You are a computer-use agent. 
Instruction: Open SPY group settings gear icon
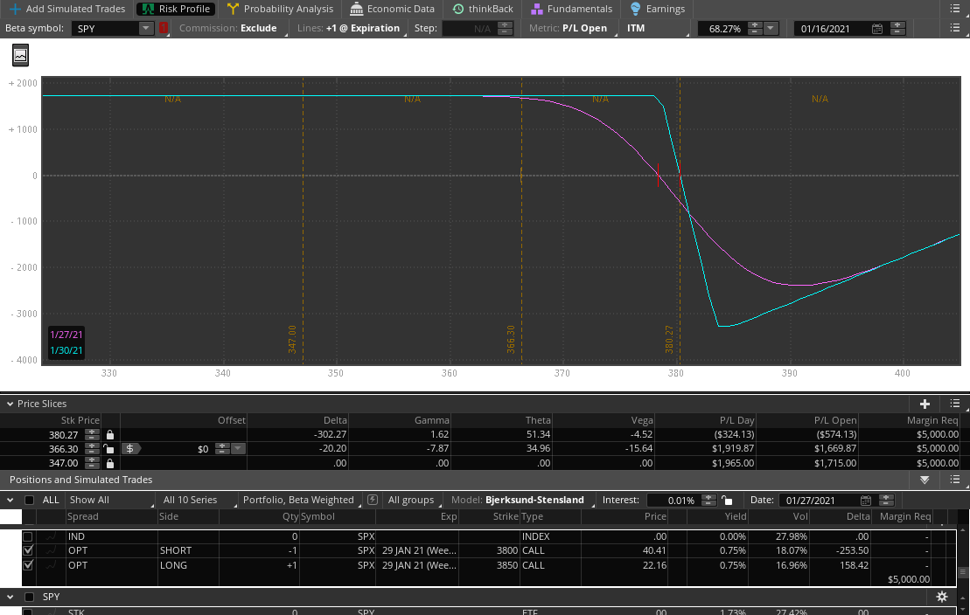pos(942,597)
